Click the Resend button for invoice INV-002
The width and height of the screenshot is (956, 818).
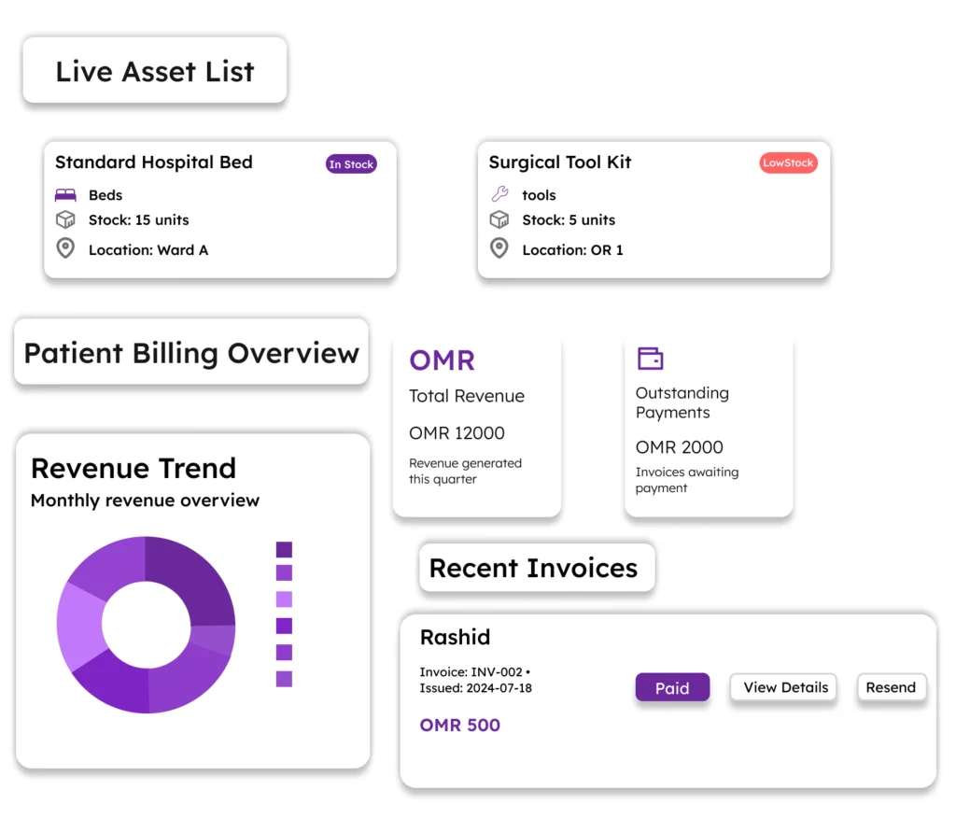coord(892,687)
